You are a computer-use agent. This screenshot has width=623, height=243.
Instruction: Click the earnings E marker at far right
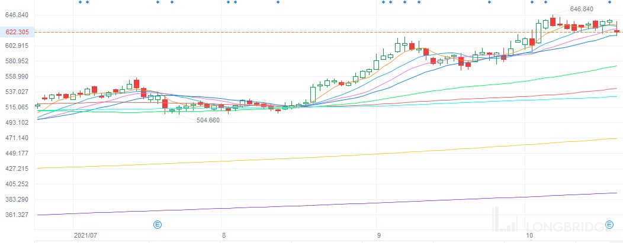pos(609,224)
